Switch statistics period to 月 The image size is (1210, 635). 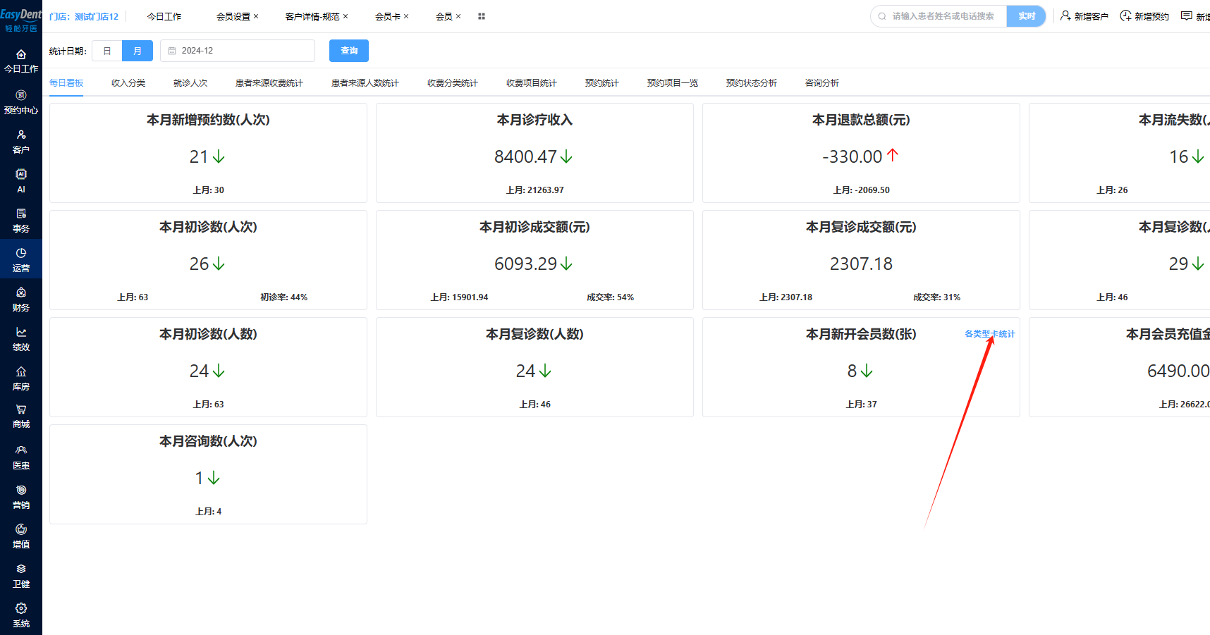[137, 51]
